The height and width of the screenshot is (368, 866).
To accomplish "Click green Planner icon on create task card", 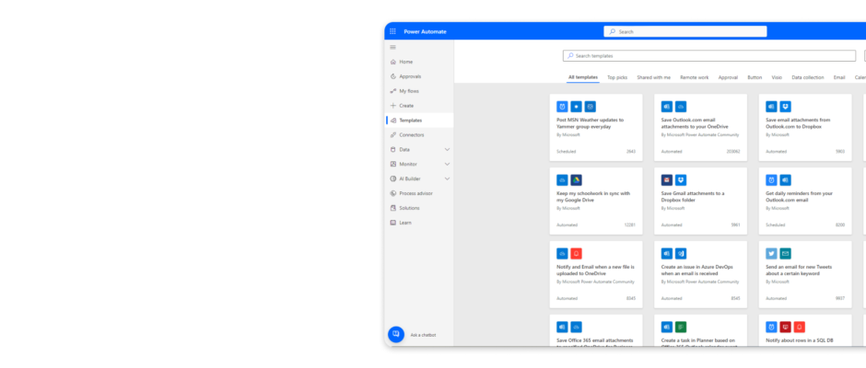I will tap(681, 327).
